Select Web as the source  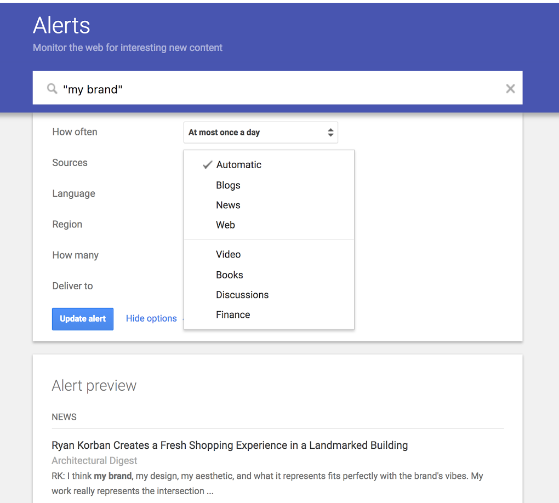coord(269,225)
